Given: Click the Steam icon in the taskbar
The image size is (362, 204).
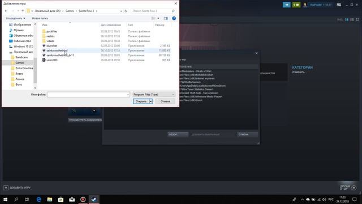Looking at the screenshot, I should pyautogui.click(x=94, y=199).
